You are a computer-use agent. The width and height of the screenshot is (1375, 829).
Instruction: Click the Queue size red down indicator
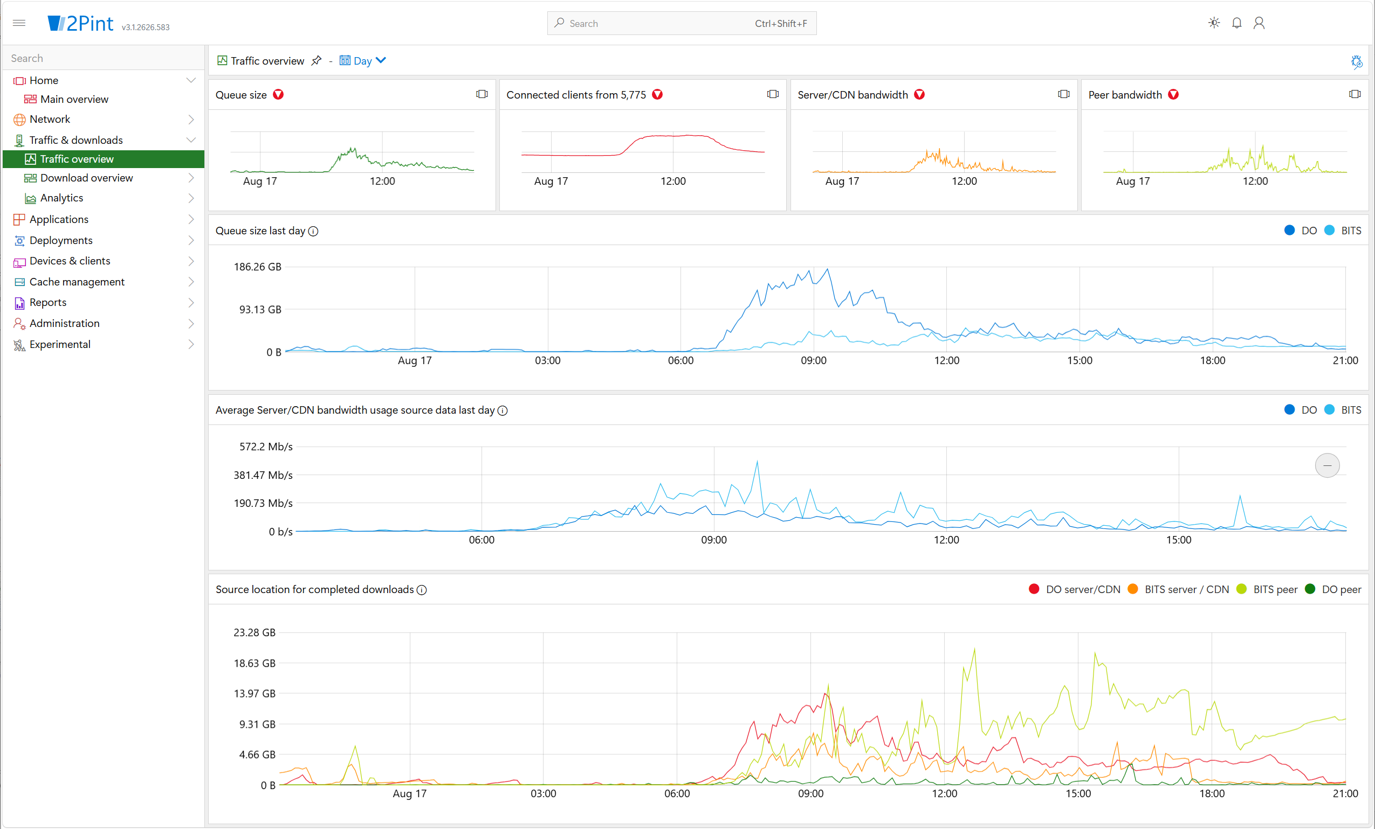(x=278, y=94)
